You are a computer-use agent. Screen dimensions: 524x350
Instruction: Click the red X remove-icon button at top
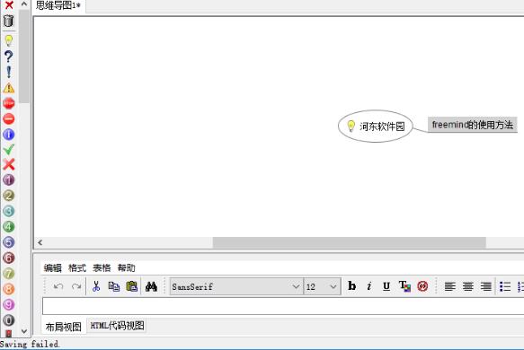click(x=9, y=4)
